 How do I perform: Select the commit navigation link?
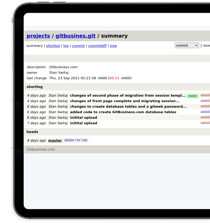coord(78,46)
